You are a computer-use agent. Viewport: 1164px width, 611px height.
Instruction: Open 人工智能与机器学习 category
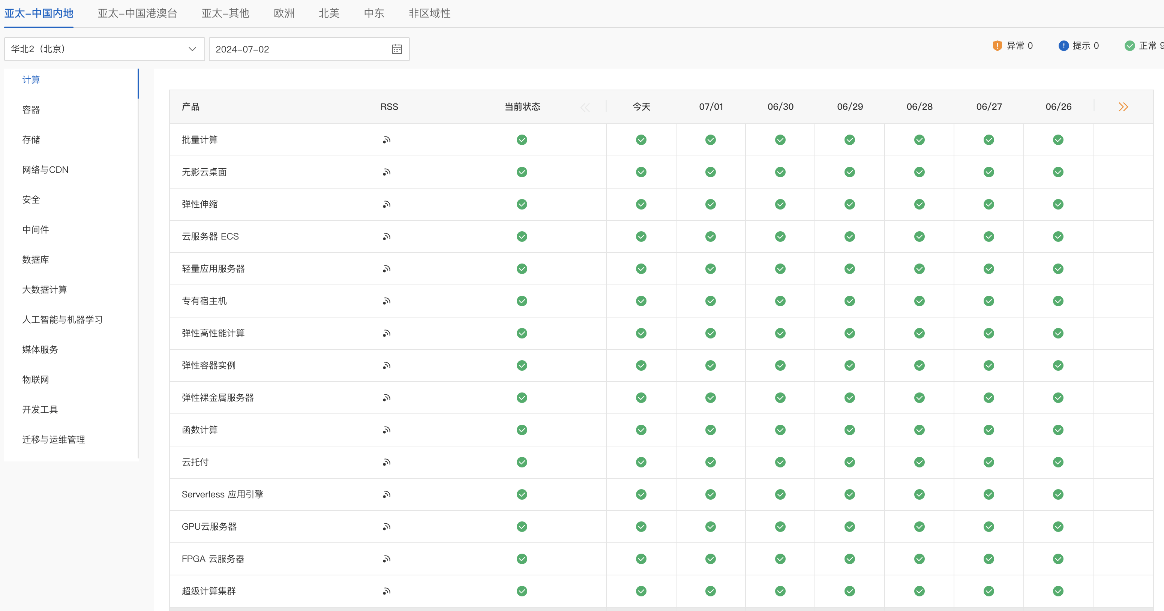click(x=62, y=320)
